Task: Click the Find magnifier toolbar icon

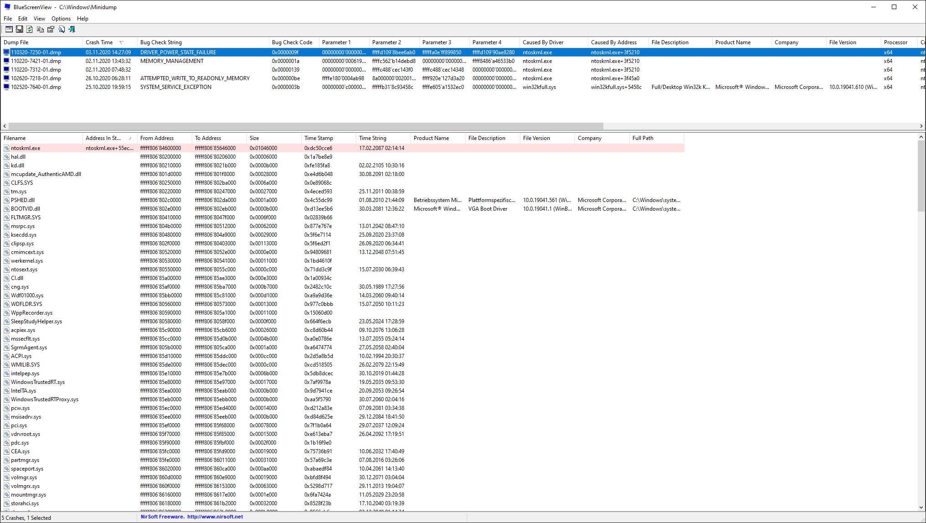Action: click(62, 29)
